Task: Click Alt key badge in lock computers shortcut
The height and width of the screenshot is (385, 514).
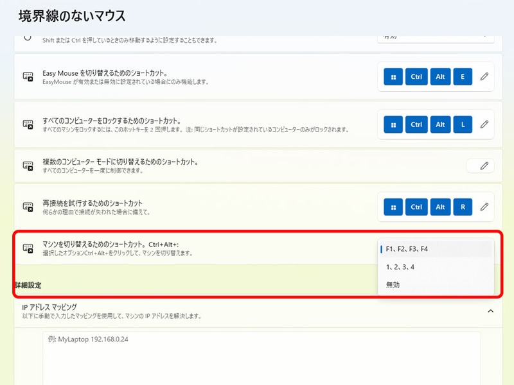Action: [440, 124]
